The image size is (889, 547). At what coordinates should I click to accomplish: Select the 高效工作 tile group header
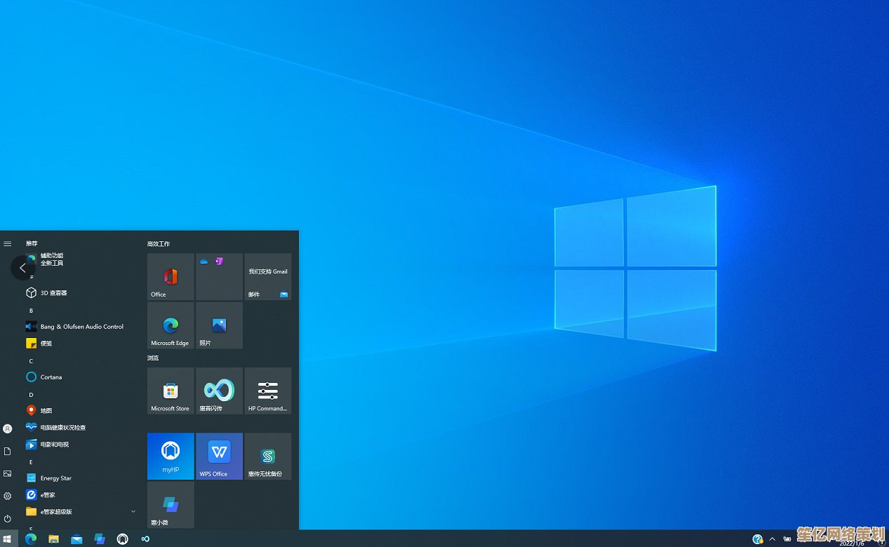[x=159, y=244]
